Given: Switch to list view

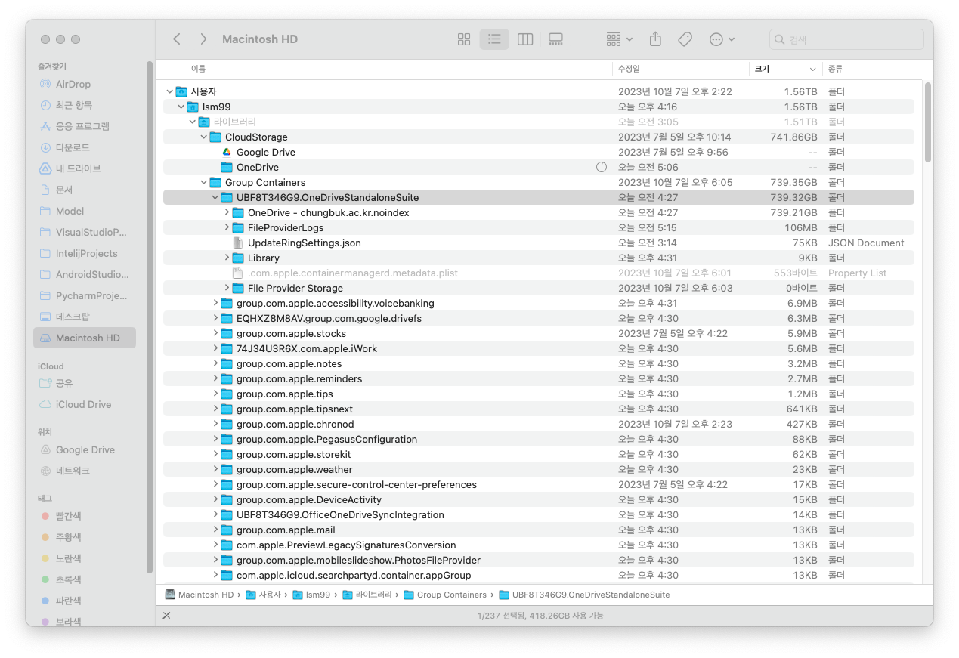Looking at the screenshot, I should [494, 39].
